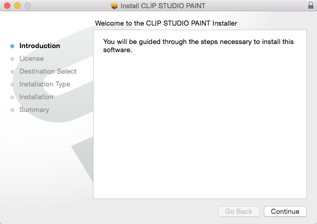Click the lock icon in title bar
Image resolution: width=317 pixels, height=224 pixels.
310,6
